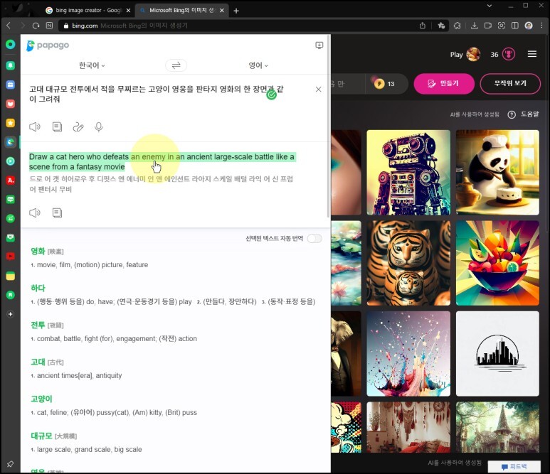Viewport: 550px width, 474px height.
Task: Add a new sidebar app with plus icon
Action: coord(11,314)
